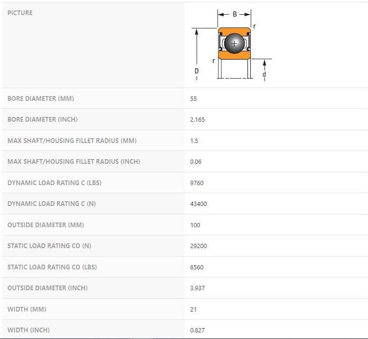Click bore diameter value 2.165
The image size is (368, 339).
click(197, 120)
